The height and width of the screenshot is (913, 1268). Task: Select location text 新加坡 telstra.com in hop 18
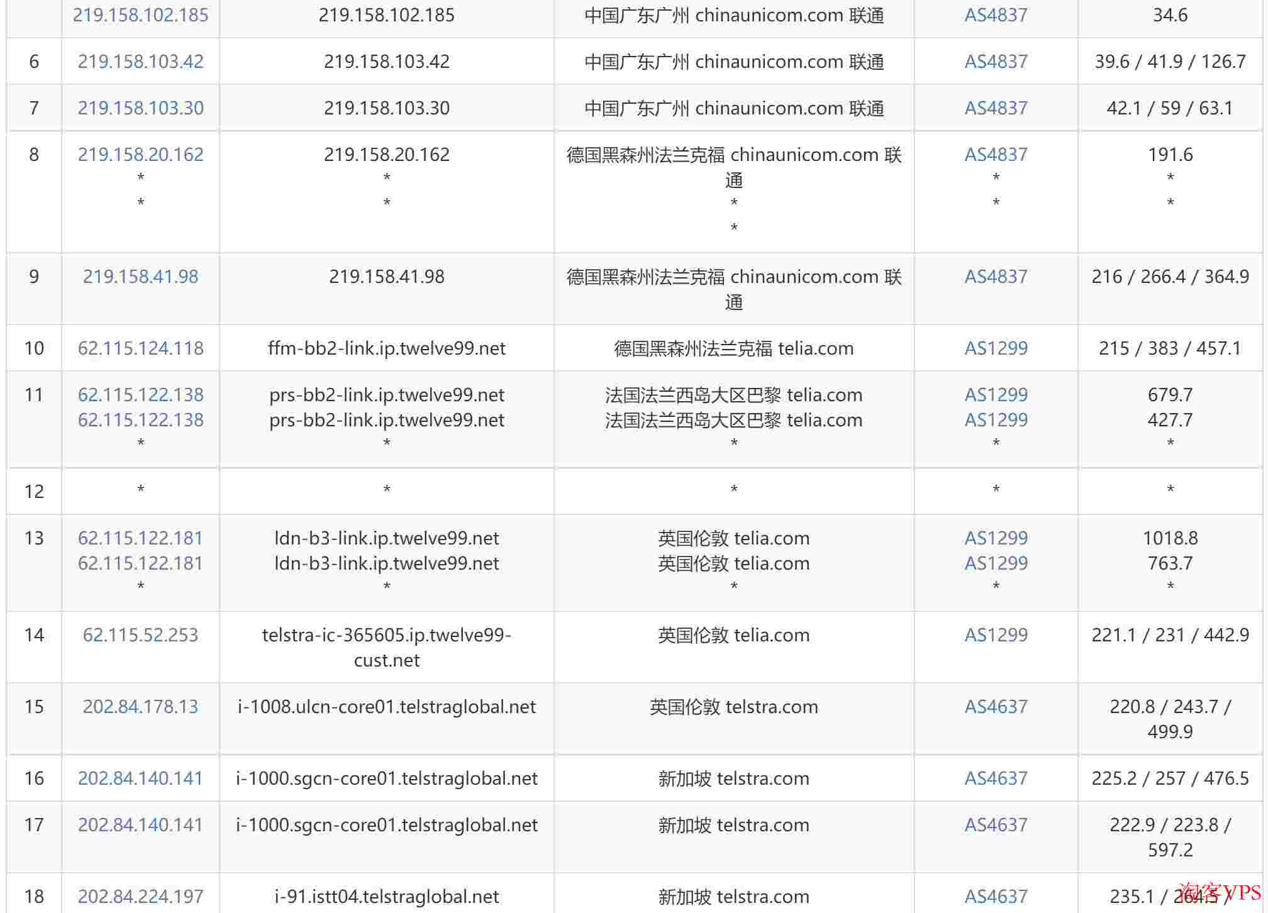tap(733, 897)
